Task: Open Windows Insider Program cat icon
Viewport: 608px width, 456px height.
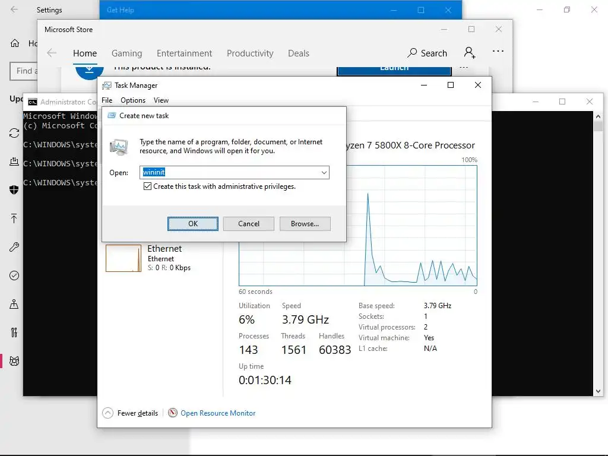Action: point(14,361)
